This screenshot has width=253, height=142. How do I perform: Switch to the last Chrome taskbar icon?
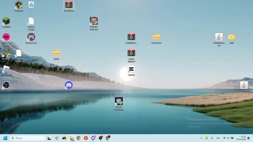pyautogui.click(x=108, y=138)
